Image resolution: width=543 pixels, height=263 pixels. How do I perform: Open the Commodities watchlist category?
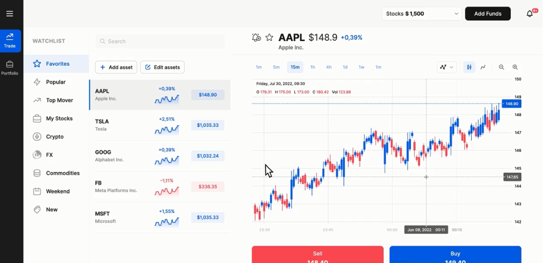click(x=63, y=173)
